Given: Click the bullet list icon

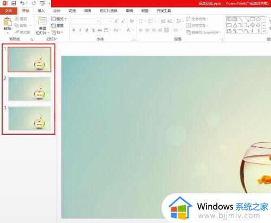Looking at the screenshot, I should (141, 21).
